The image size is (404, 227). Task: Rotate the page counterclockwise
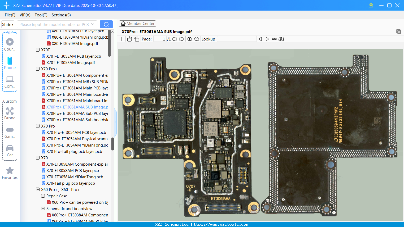[x=129, y=39]
